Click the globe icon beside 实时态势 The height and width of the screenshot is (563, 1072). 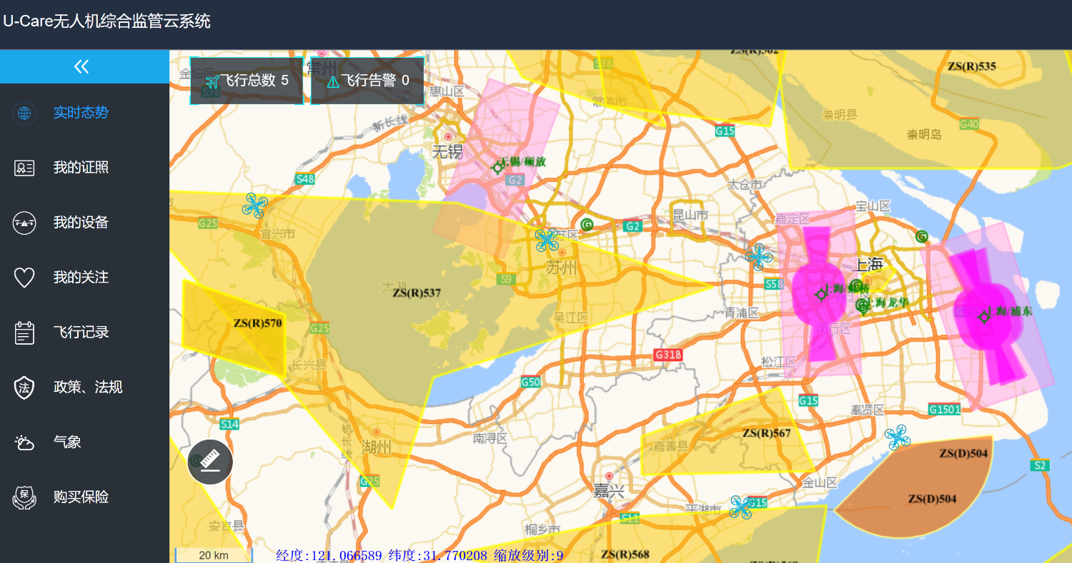point(24,112)
